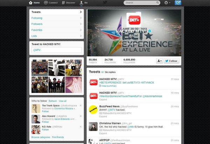This screenshot has height=144, width=210.
Task: Open #MentionSomeoneYoureThankfulFor hashtag
Action: coord(120,96)
